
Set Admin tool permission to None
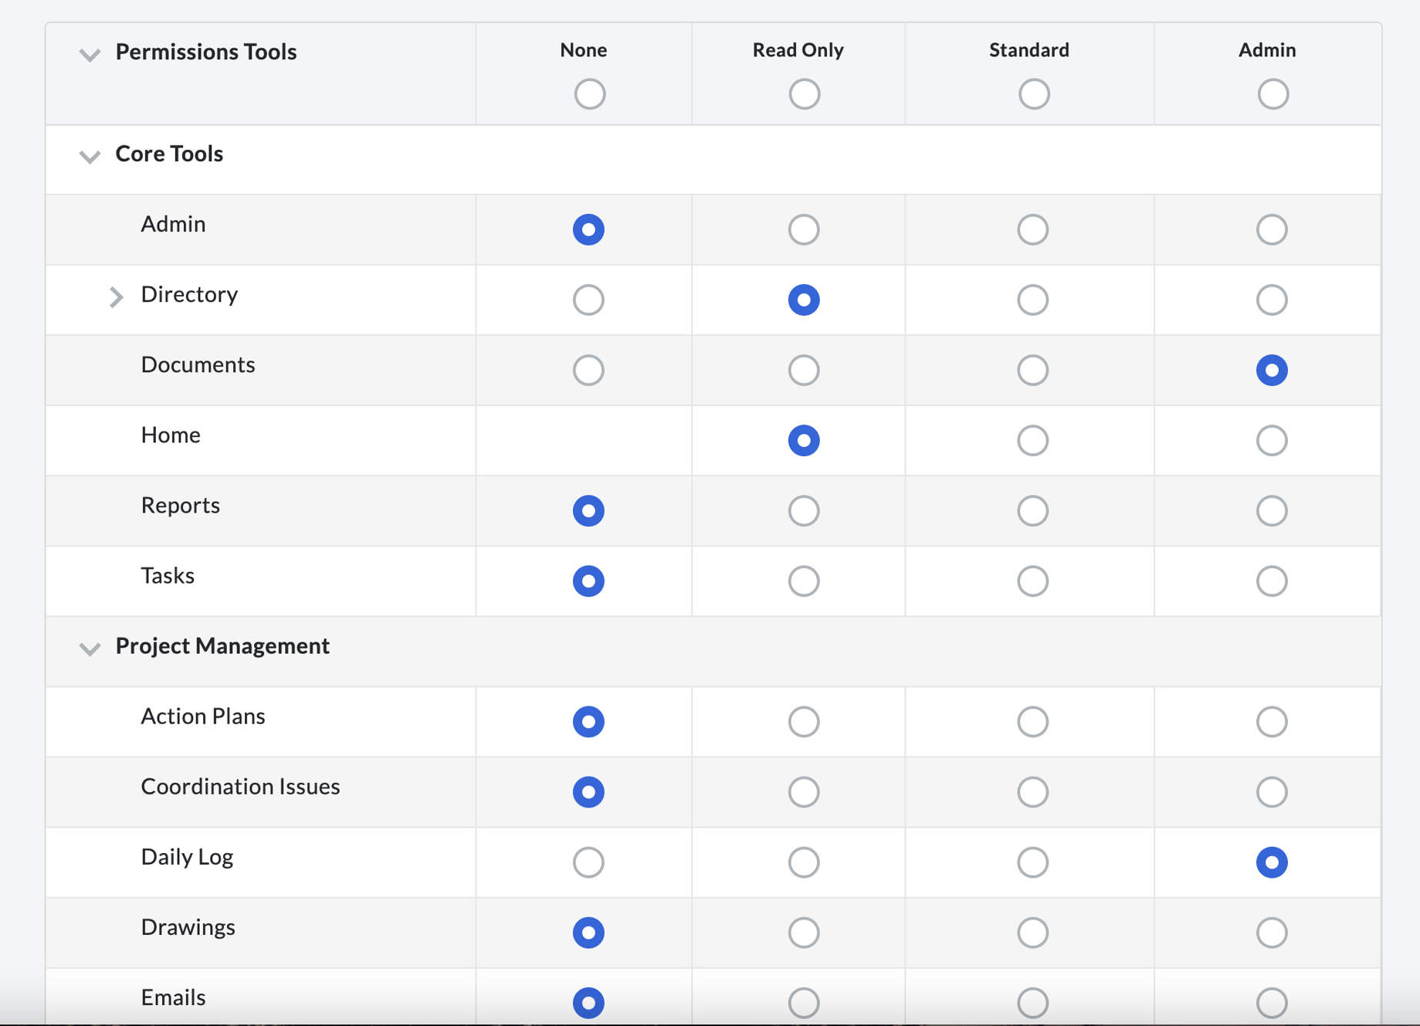588,229
